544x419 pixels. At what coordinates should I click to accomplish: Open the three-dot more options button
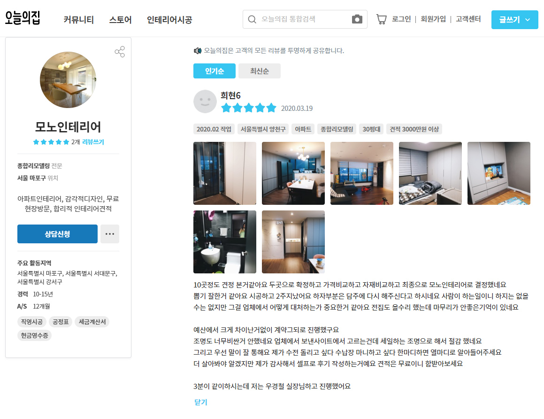tap(110, 234)
